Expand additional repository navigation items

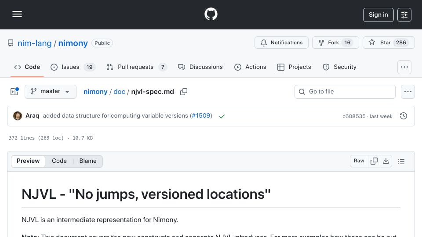click(404, 67)
